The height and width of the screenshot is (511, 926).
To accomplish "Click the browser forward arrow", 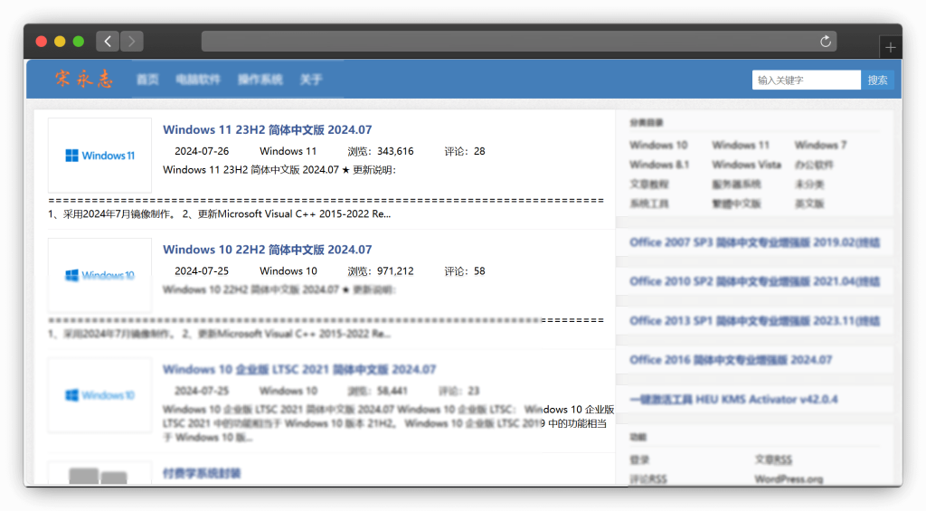I will [132, 42].
